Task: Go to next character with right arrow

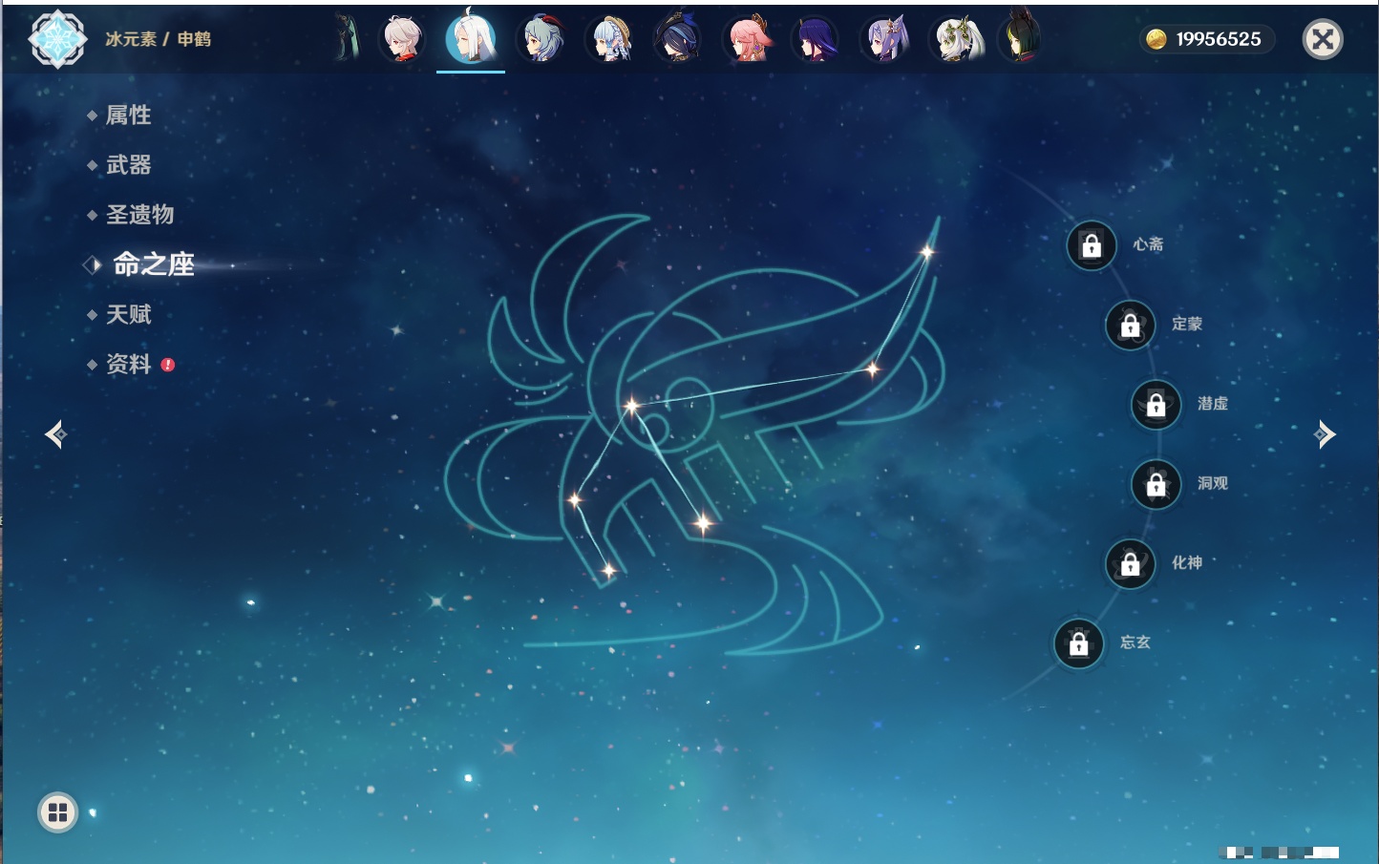Action: coord(1325,434)
